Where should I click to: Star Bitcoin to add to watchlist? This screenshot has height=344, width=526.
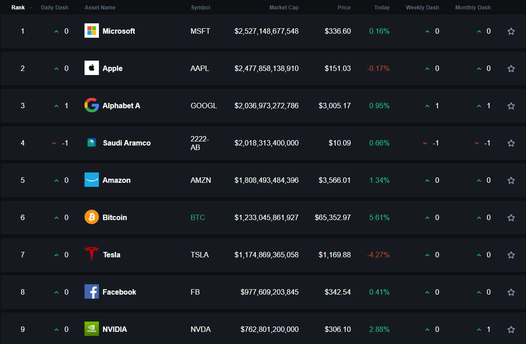point(511,217)
